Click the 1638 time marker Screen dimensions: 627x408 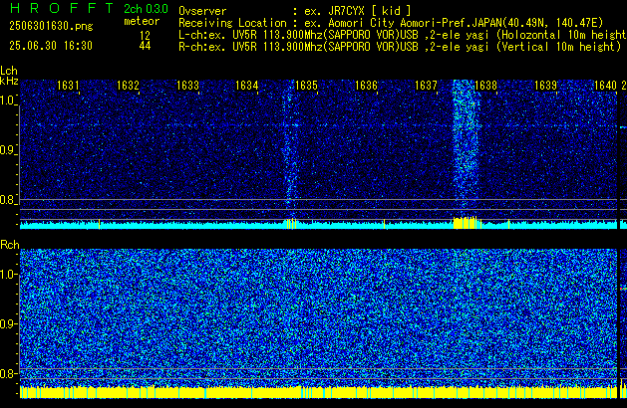pos(485,86)
